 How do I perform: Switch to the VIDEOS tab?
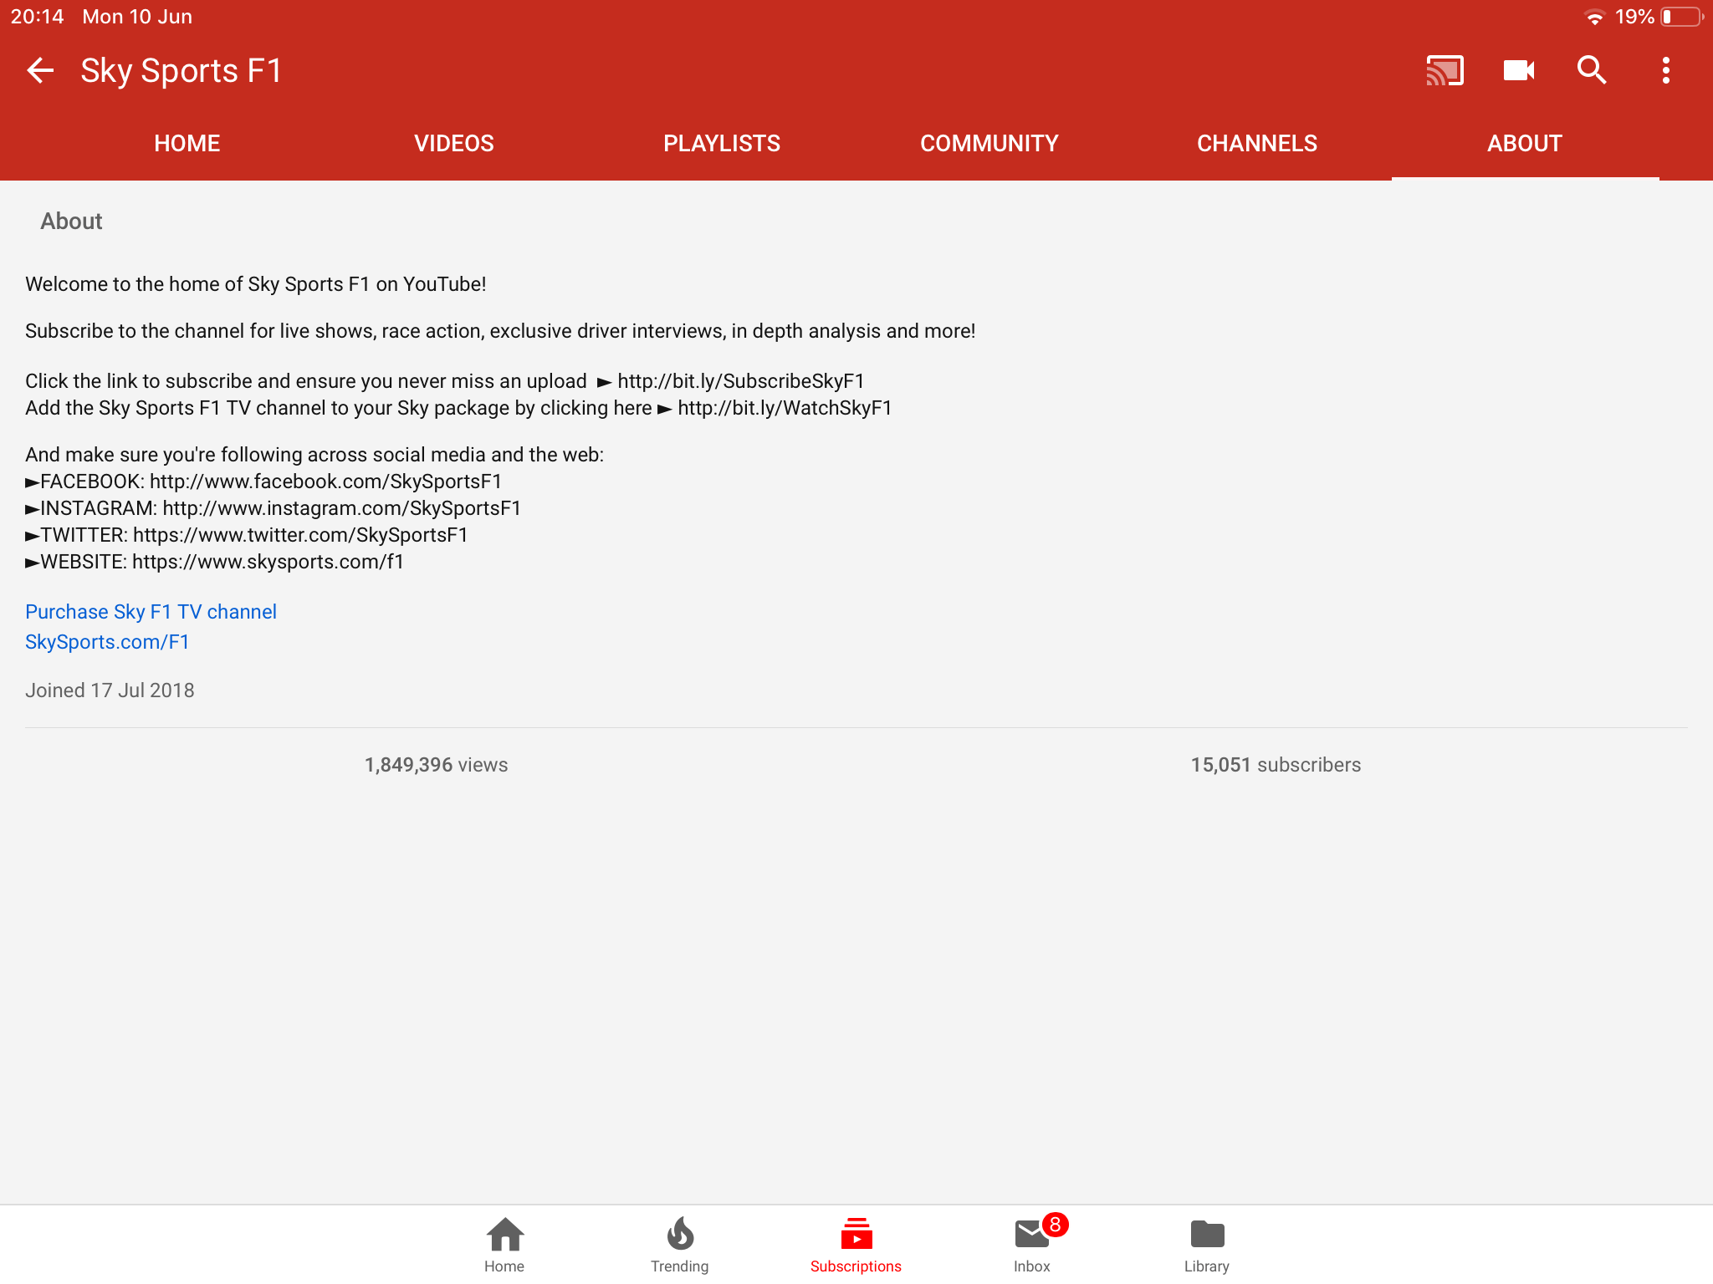point(454,144)
